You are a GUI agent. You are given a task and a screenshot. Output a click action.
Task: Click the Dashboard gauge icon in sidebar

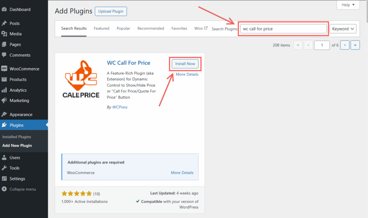[x=4, y=9]
